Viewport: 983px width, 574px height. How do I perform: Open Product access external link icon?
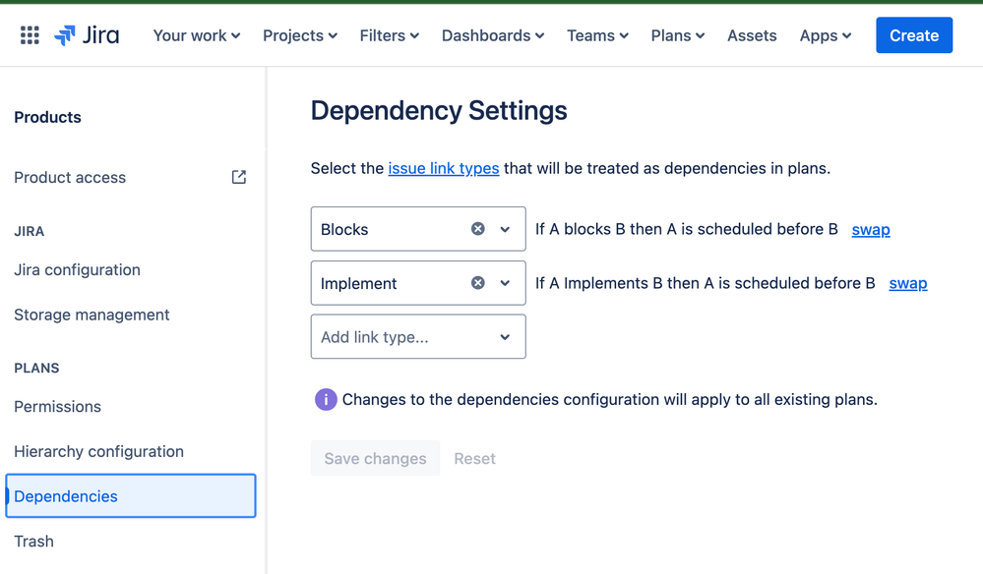[x=239, y=177]
